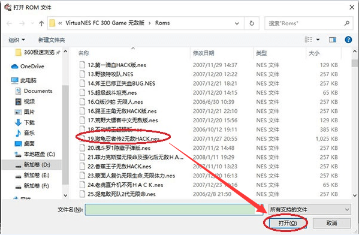The image size is (359, 235).
Task: Select 本地磁盘 (C:) drive
Action: [x=35, y=154]
